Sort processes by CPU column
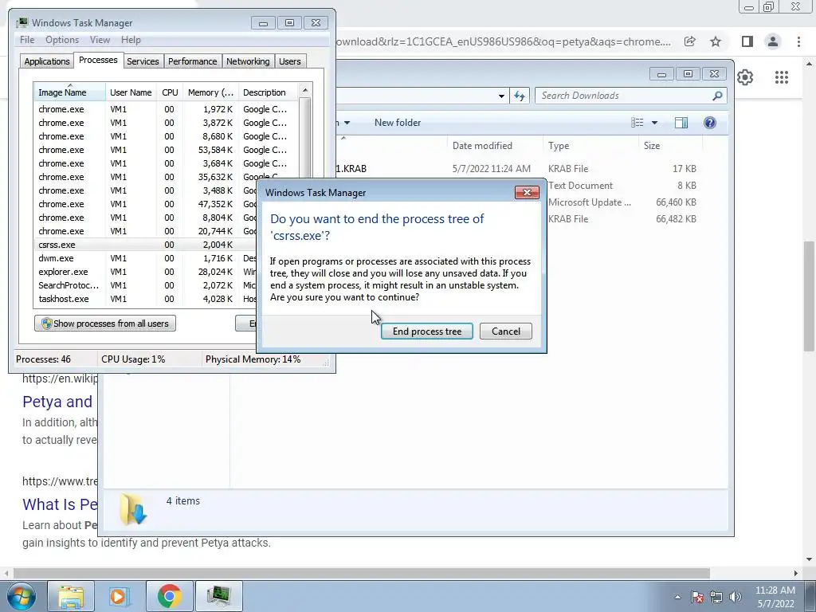The width and height of the screenshot is (816, 612). coord(170,92)
